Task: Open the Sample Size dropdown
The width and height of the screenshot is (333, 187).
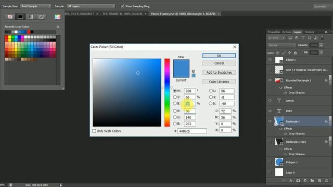Action: click(x=36, y=6)
